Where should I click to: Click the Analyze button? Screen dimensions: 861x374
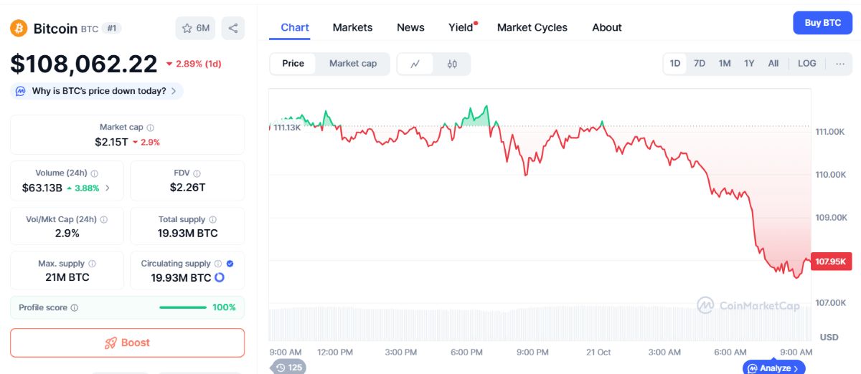click(773, 368)
